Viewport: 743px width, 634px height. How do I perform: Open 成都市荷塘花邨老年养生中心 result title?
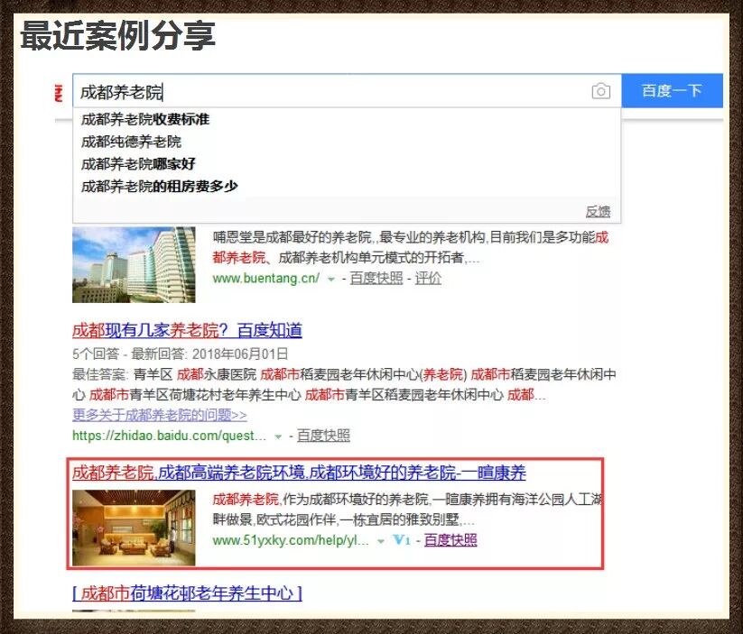[x=187, y=593]
